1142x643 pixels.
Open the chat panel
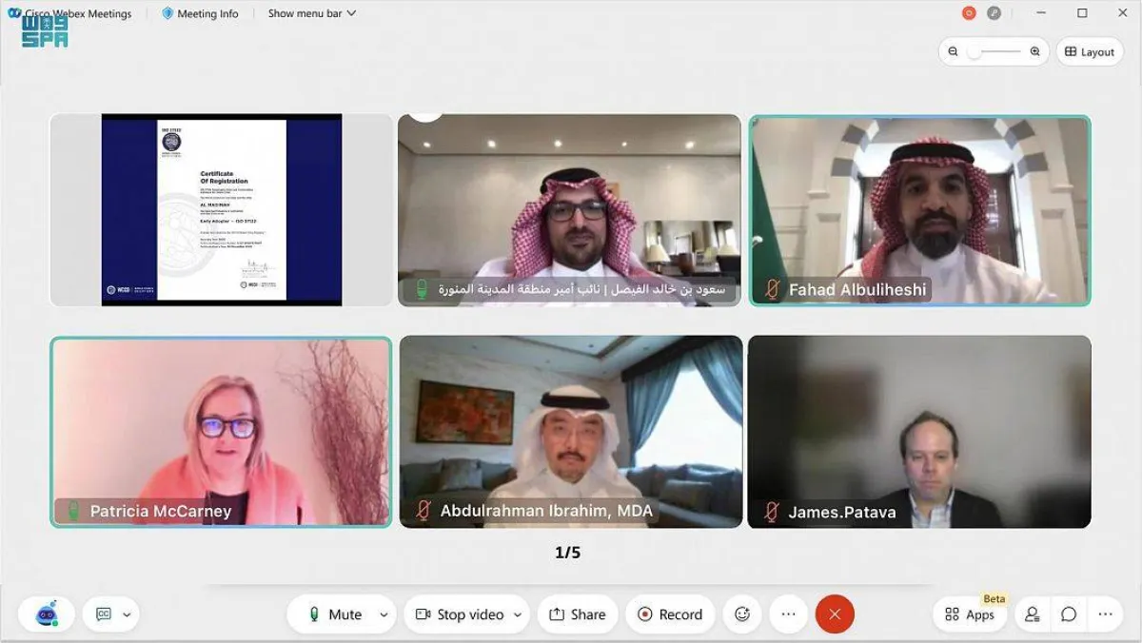(1069, 614)
